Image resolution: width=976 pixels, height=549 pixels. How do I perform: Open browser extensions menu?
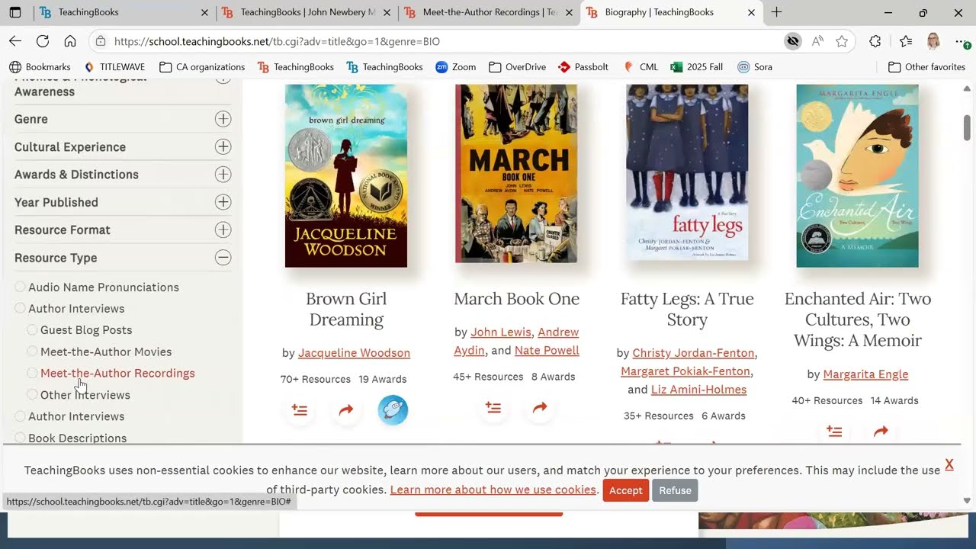click(x=875, y=41)
